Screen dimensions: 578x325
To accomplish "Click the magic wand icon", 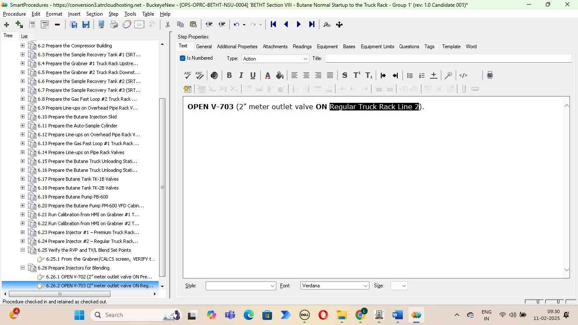I will (449, 75).
